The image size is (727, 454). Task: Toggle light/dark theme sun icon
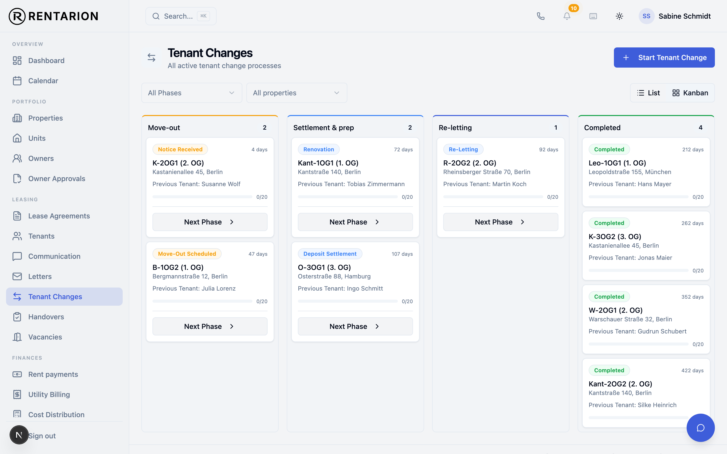[619, 16]
